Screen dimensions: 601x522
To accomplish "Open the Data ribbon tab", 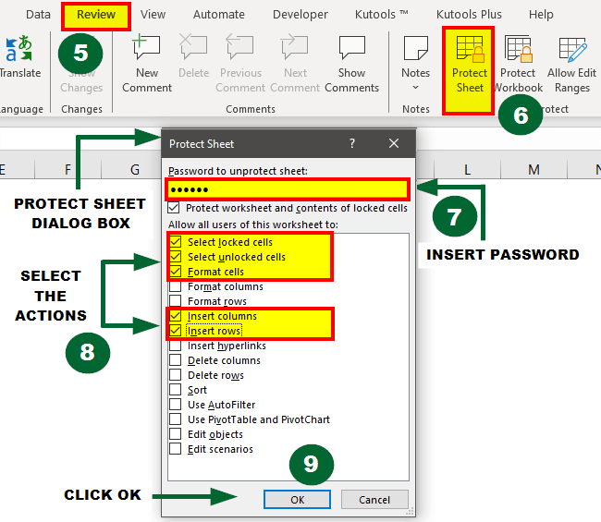I will click(38, 15).
